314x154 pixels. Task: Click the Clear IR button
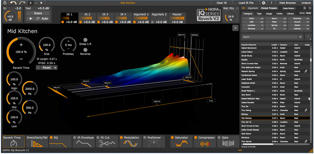click(x=221, y=3)
